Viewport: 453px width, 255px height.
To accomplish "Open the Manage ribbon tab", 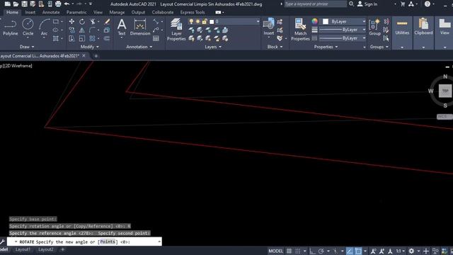I will coord(117,13).
